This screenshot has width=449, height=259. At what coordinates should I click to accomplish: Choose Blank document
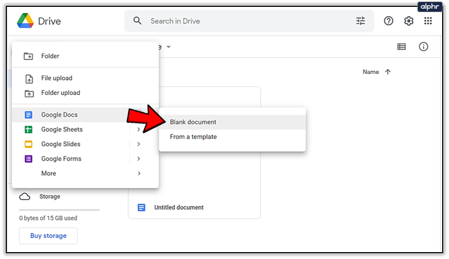[x=232, y=122]
